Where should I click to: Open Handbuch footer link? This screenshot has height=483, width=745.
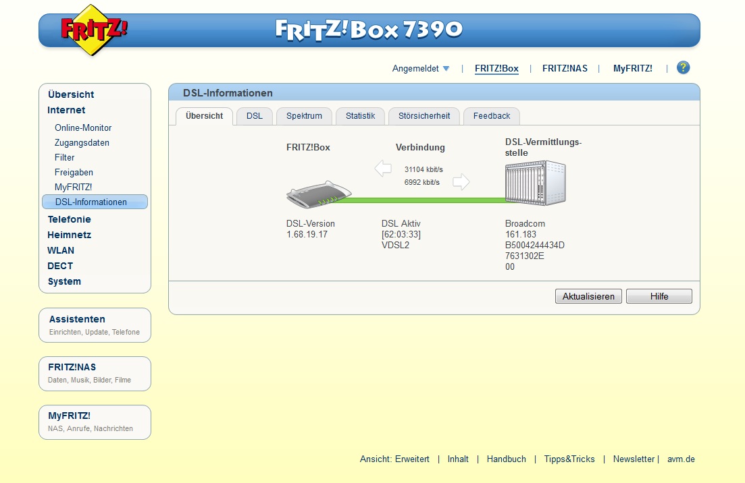coord(506,459)
